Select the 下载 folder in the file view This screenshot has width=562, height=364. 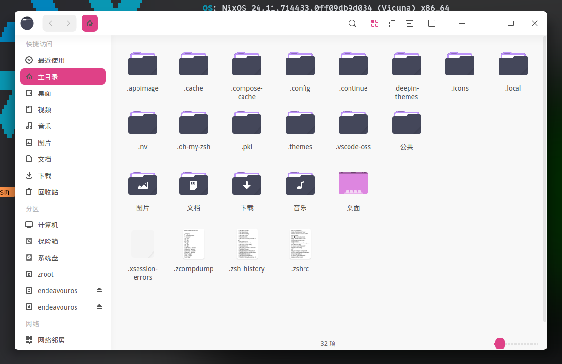247,192
